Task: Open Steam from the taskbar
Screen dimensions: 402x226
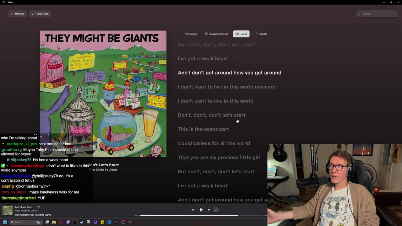Action: point(82,222)
